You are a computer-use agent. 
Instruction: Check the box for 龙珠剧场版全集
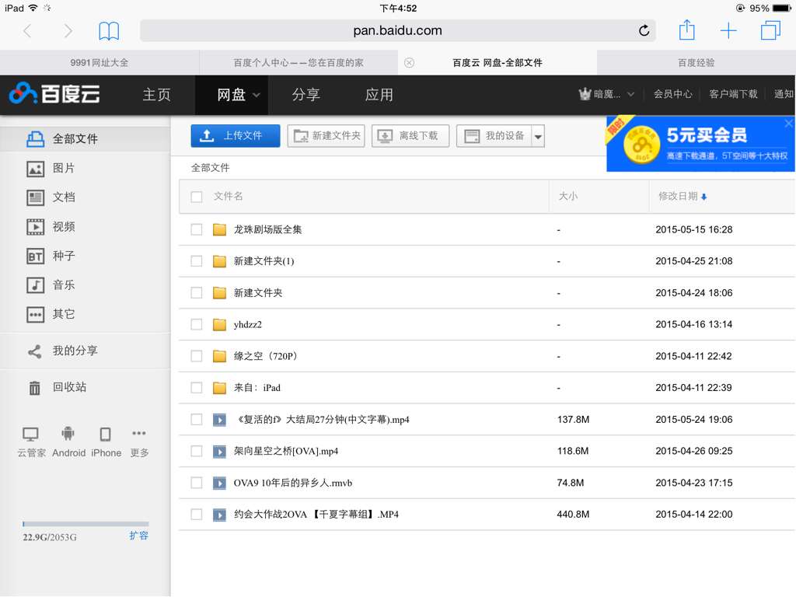[x=197, y=229]
